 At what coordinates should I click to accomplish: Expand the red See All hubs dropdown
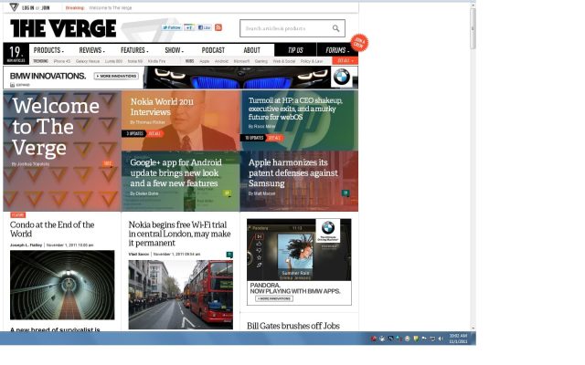point(346,61)
